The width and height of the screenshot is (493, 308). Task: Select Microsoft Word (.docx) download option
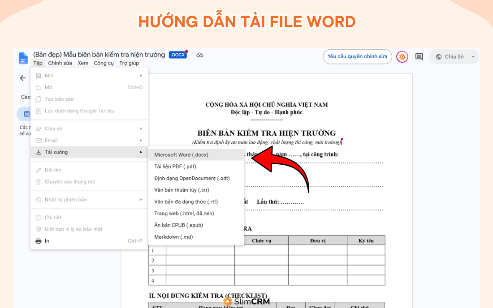(196, 155)
